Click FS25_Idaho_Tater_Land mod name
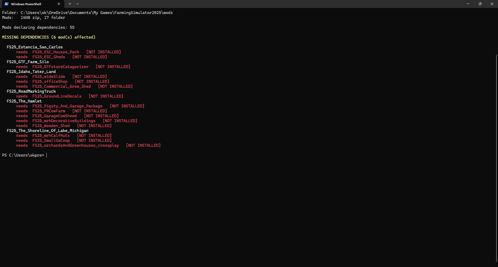Screen dimensions: 498x267 point(31,72)
